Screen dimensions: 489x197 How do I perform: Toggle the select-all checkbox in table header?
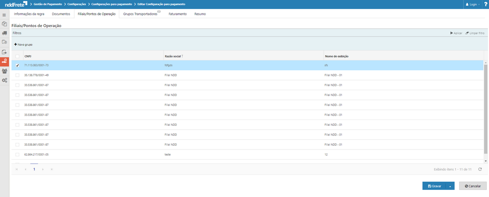point(17,56)
